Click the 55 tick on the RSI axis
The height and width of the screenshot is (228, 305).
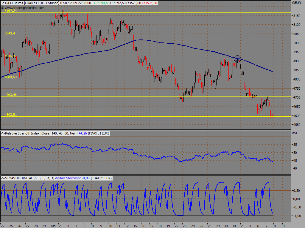(x=295, y=145)
